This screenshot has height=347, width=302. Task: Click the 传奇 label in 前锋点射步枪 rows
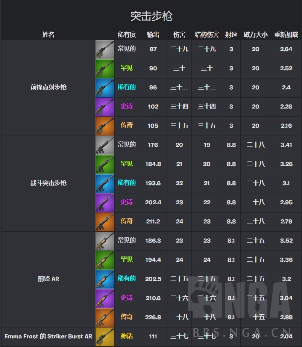[126, 125]
